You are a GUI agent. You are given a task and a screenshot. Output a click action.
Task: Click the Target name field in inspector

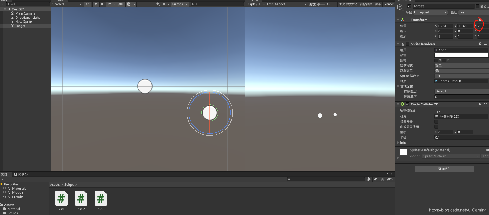tap(443, 6)
